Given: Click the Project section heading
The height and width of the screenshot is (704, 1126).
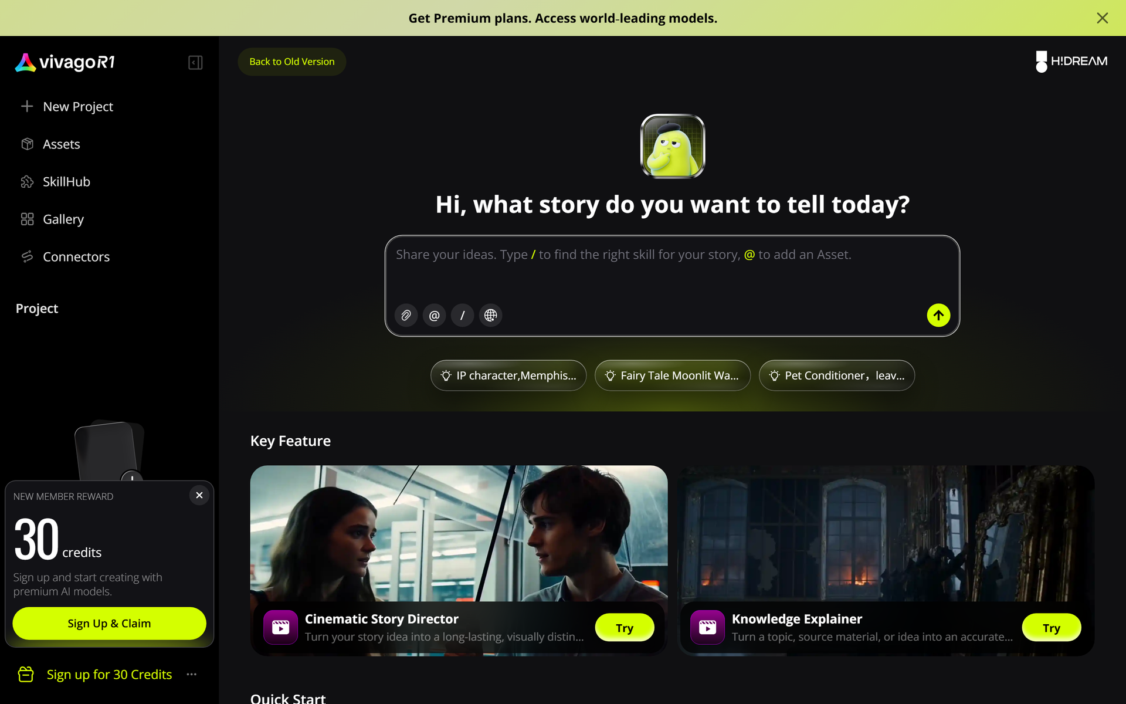Looking at the screenshot, I should coord(37,309).
